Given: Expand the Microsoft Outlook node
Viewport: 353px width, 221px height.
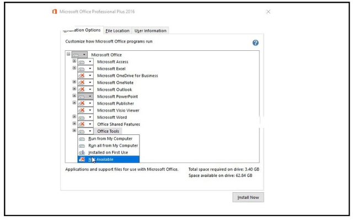Looking at the screenshot, I should coord(74,88).
